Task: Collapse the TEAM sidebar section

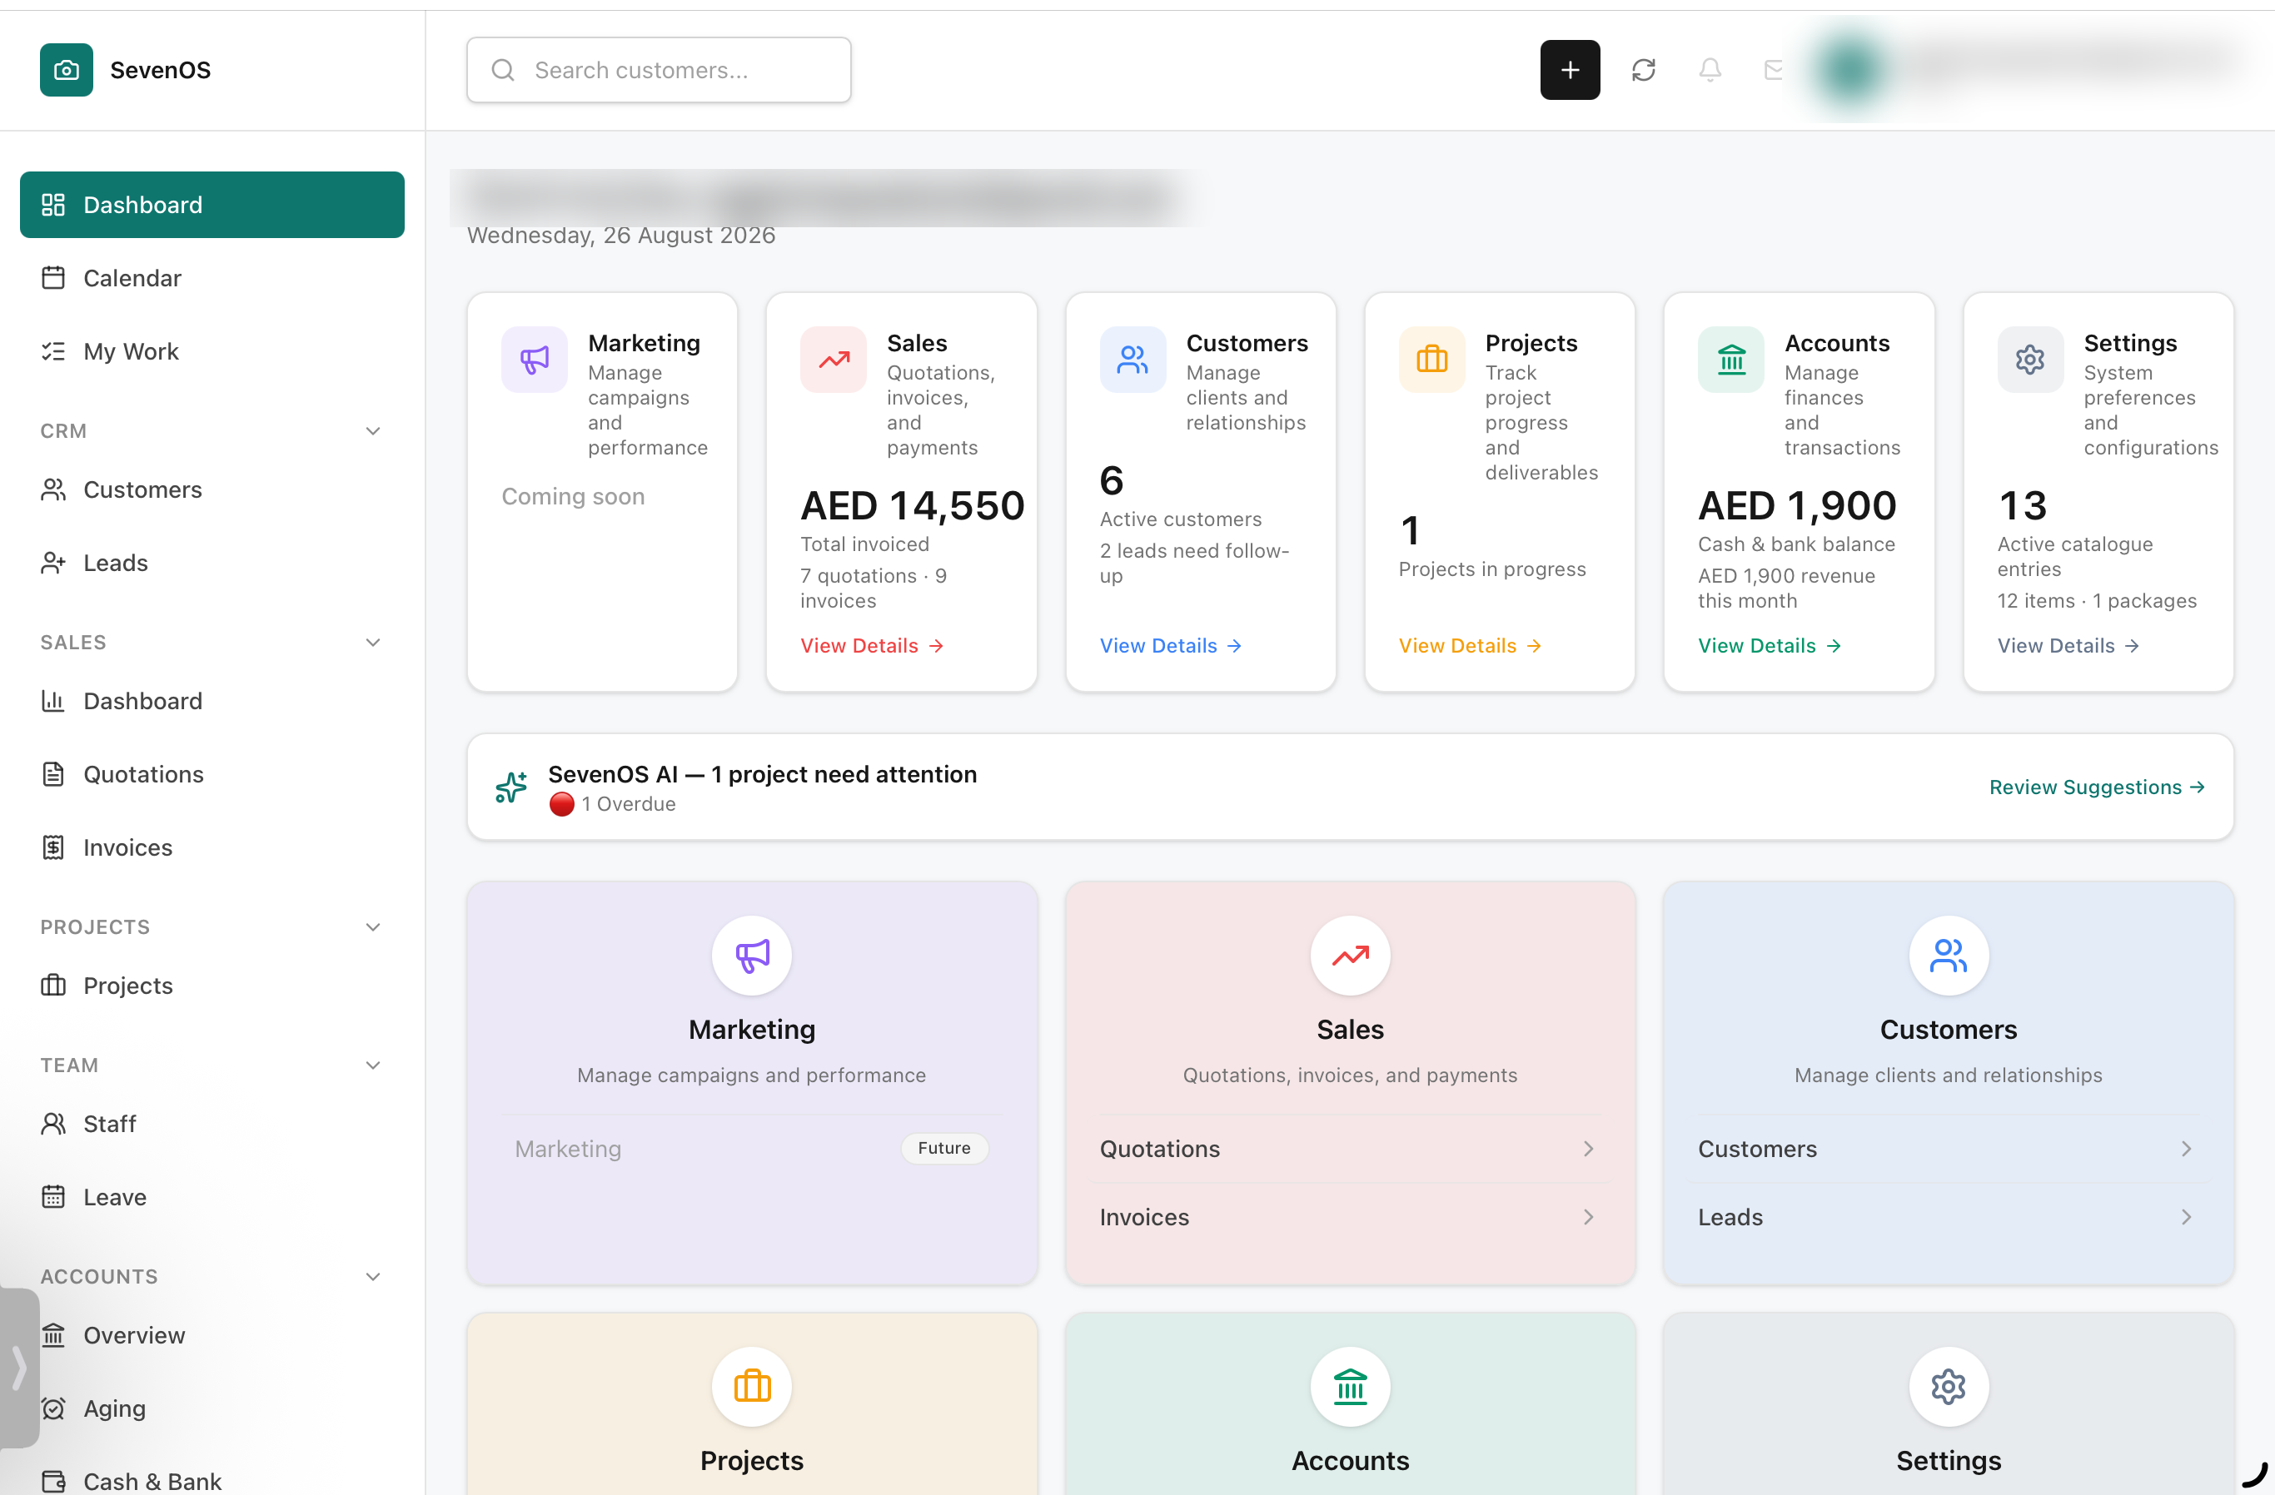Action: pyautogui.click(x=373, y=1065)
